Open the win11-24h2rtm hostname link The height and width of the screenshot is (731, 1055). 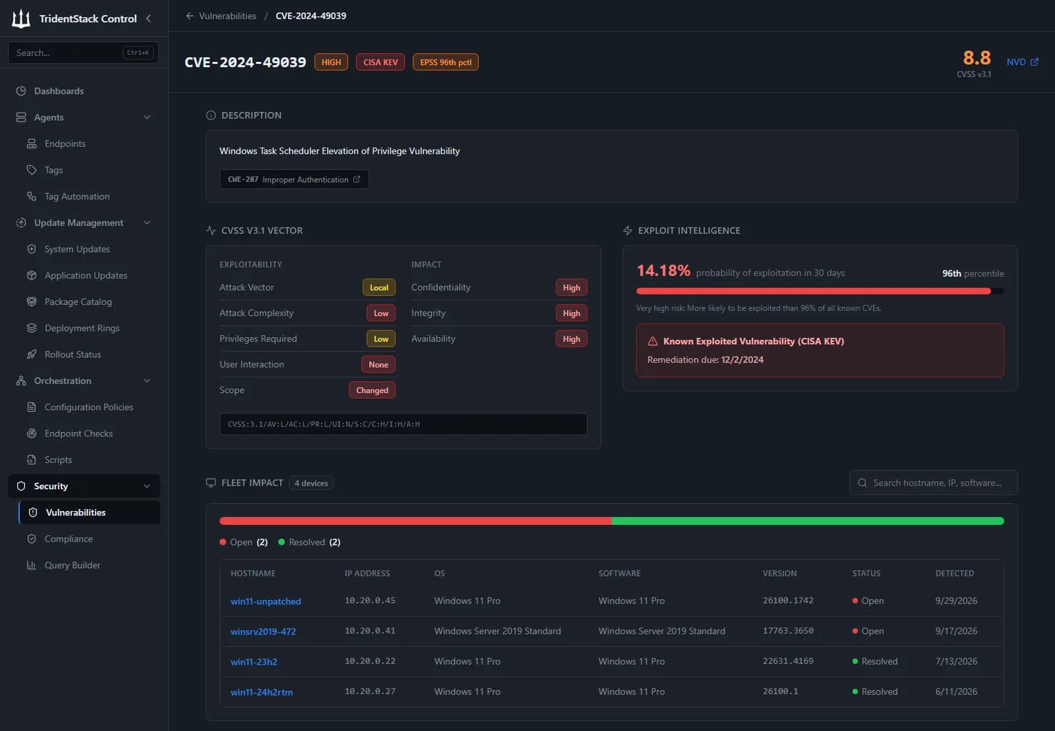point(262,692)
